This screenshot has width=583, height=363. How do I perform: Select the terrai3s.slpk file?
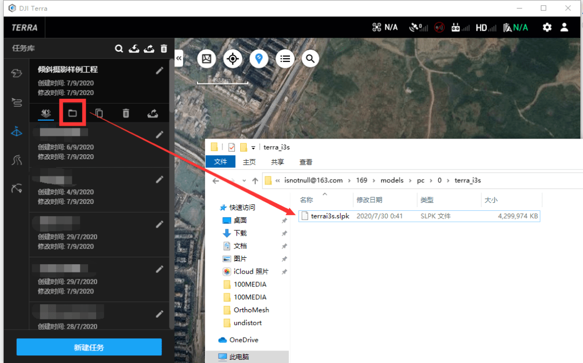pos(419,216)
